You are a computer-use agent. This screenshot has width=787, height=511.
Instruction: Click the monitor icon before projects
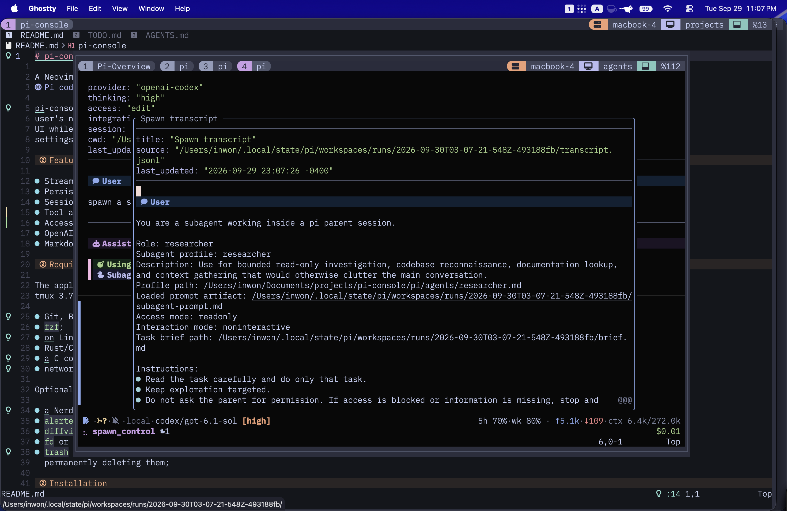[x=670, y=25]
